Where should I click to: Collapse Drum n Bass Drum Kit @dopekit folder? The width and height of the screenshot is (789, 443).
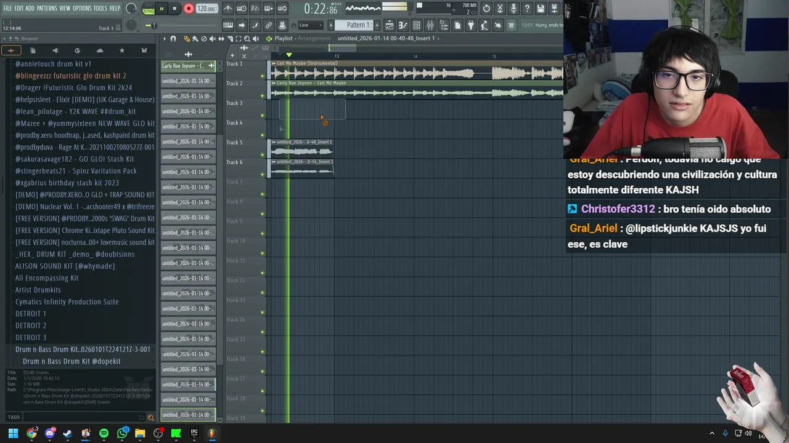[x=72, y=361]
